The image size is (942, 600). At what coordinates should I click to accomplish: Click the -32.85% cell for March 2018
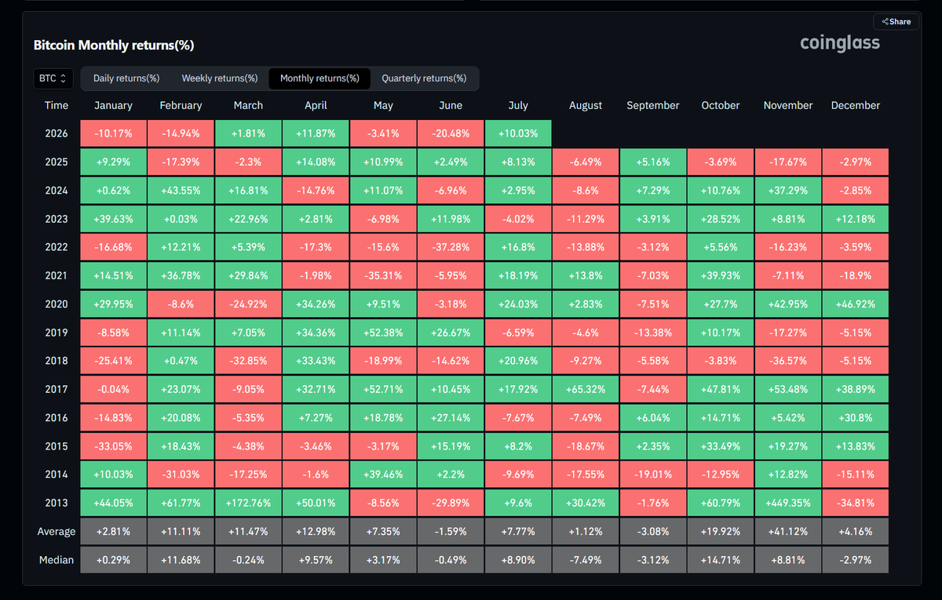(x=248, y=361)
